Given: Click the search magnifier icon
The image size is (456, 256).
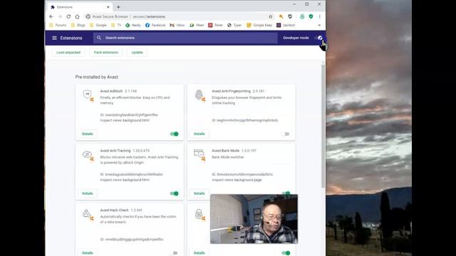Looking at the screenshot, I should coord(99,38).
